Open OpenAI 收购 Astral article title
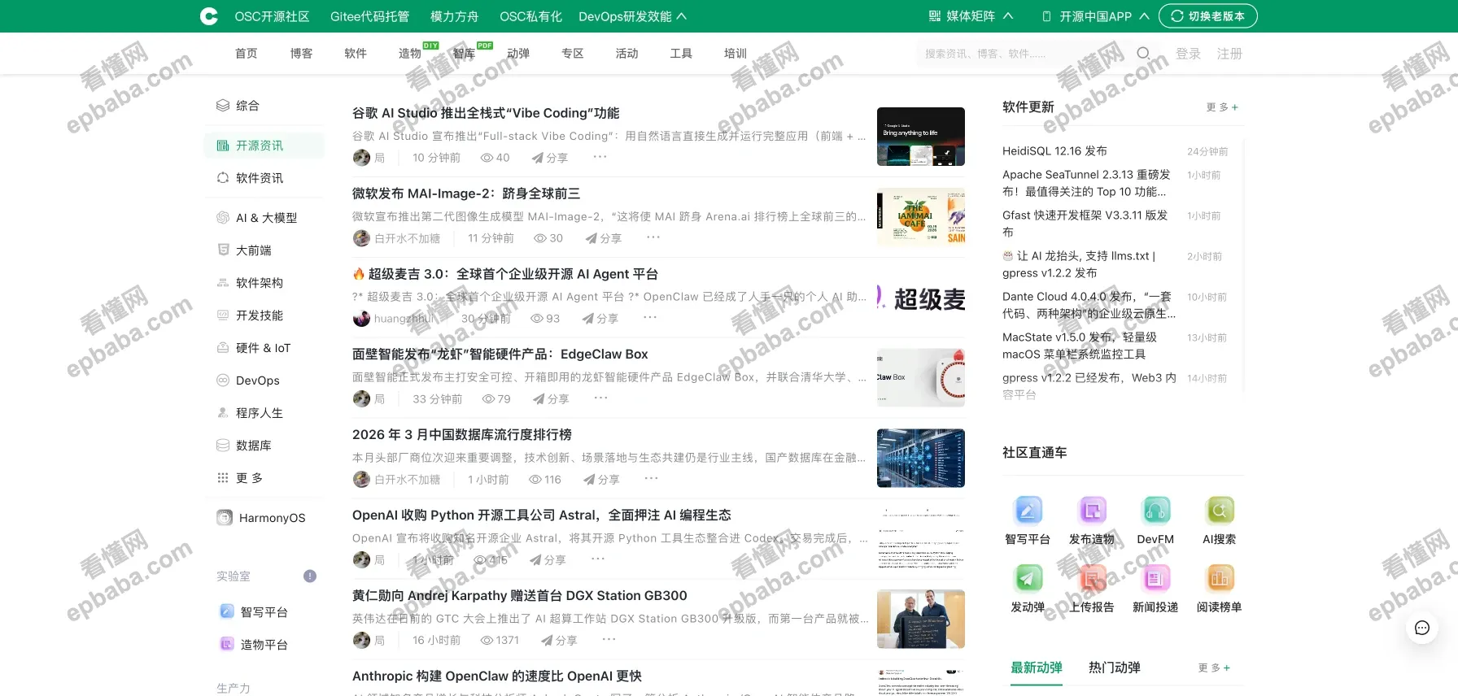Image resolution: width=1458 pixels, height=696 pixels. click(542, 515)
